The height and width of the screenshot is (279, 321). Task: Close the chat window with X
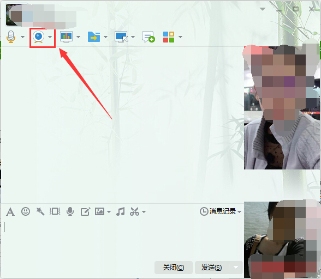pyautogui.click(x=312, y=9)
